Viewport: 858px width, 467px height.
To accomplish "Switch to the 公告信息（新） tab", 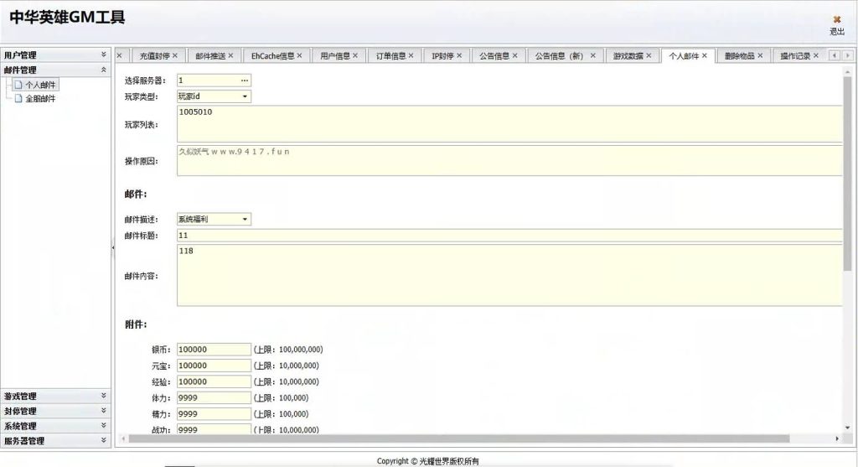I will click(x=559, y=56).
